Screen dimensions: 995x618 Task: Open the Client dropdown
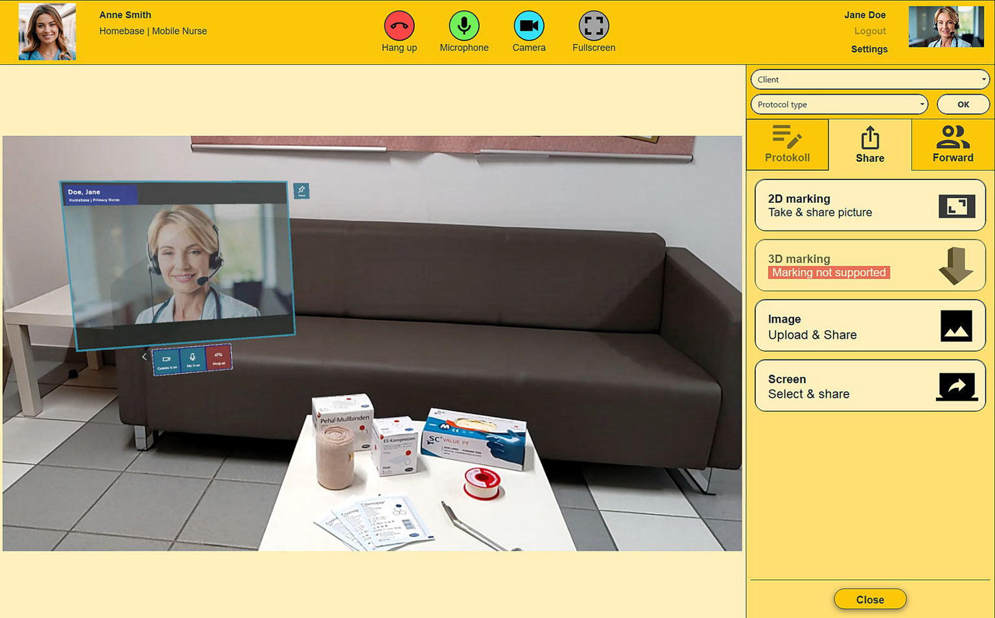tap(869, 80)
